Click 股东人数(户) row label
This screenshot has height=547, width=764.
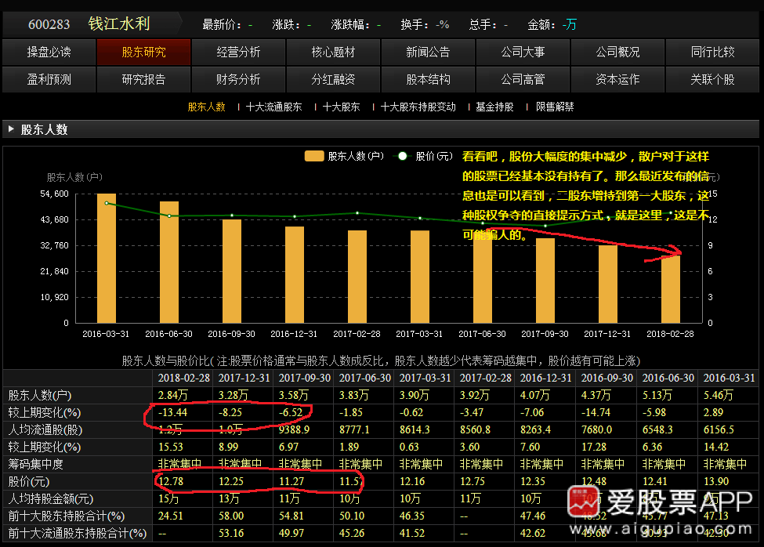(x=40, y=396)
